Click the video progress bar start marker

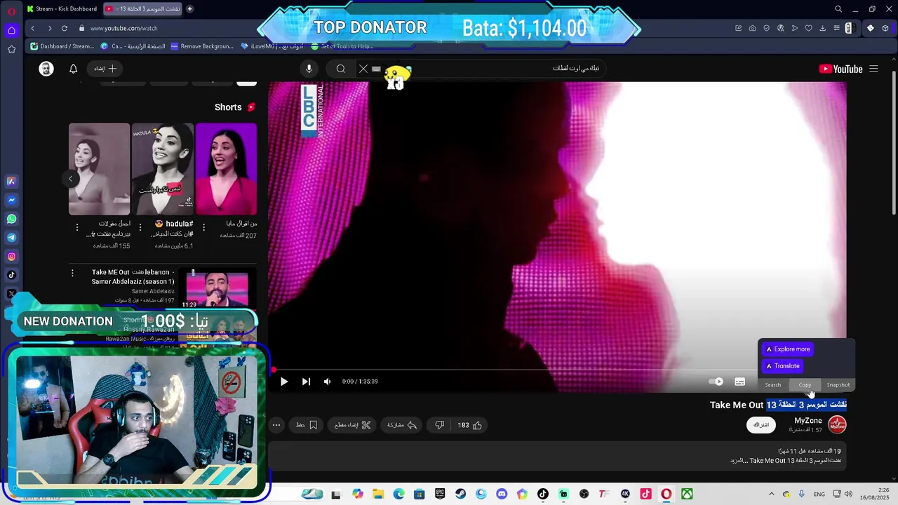(274, 370)
